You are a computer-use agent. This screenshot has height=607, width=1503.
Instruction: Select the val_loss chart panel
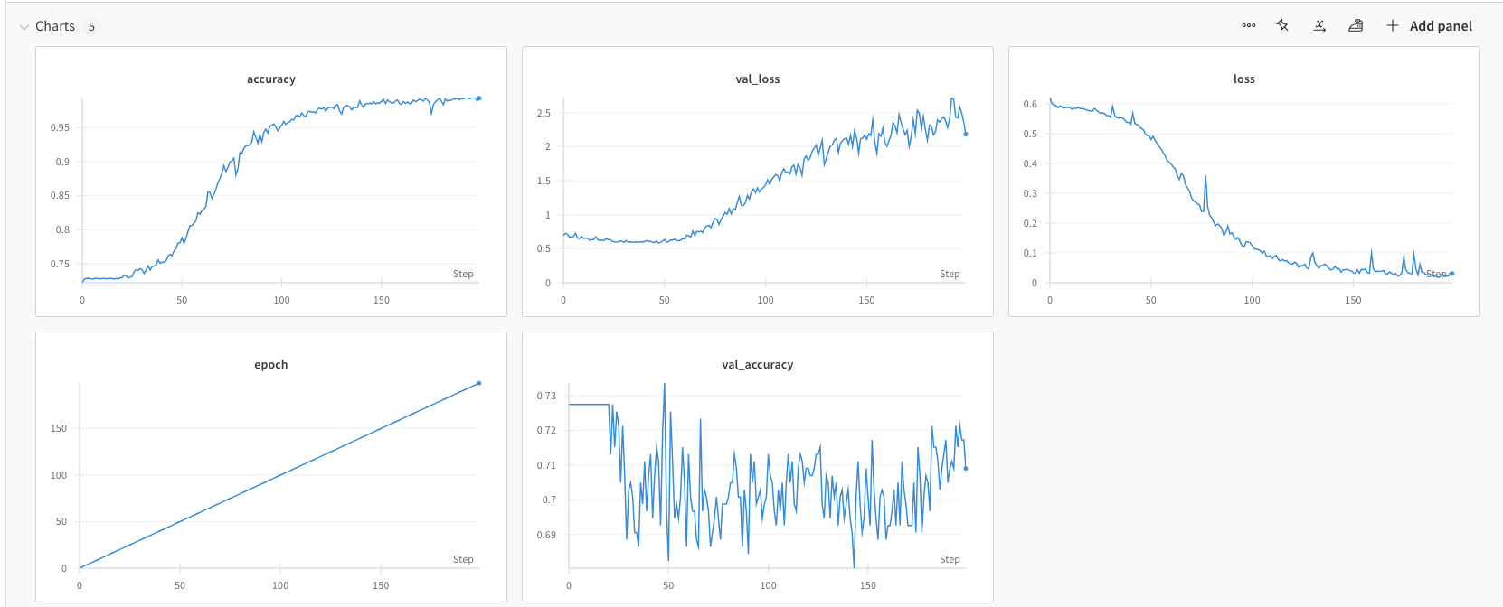tap(758, 182)
